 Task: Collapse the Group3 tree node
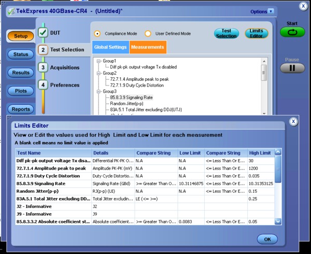(x=100, y=91)
